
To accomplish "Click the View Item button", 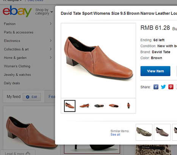I will [x=155, y=71].
